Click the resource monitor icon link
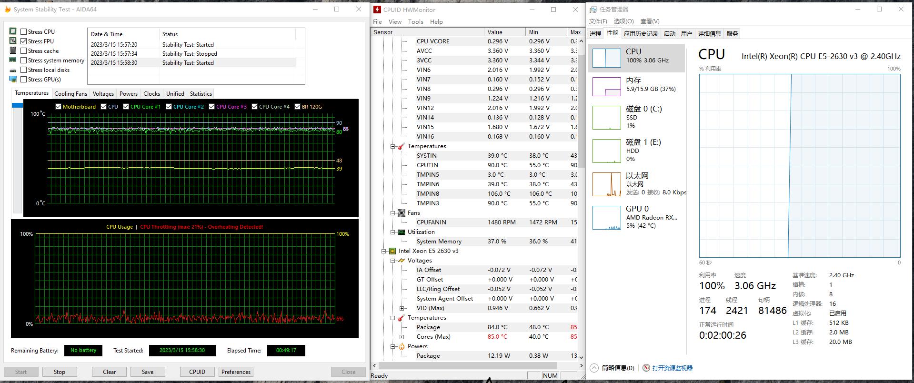914x383 pixels. [646, 368]
